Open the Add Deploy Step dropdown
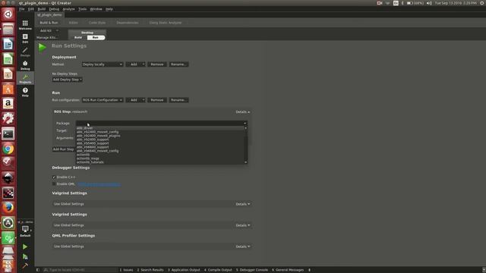Image resolution: width=486 pixels, height=273 pixels. coord(68,80)
